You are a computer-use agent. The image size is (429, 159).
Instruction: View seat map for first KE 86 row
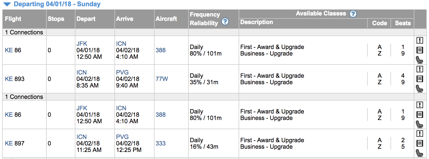[420, 60]
